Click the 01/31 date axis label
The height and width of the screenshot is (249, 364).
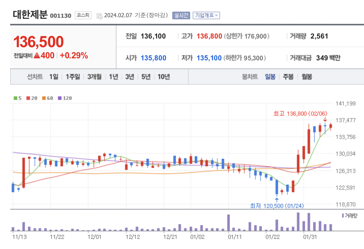310,237
